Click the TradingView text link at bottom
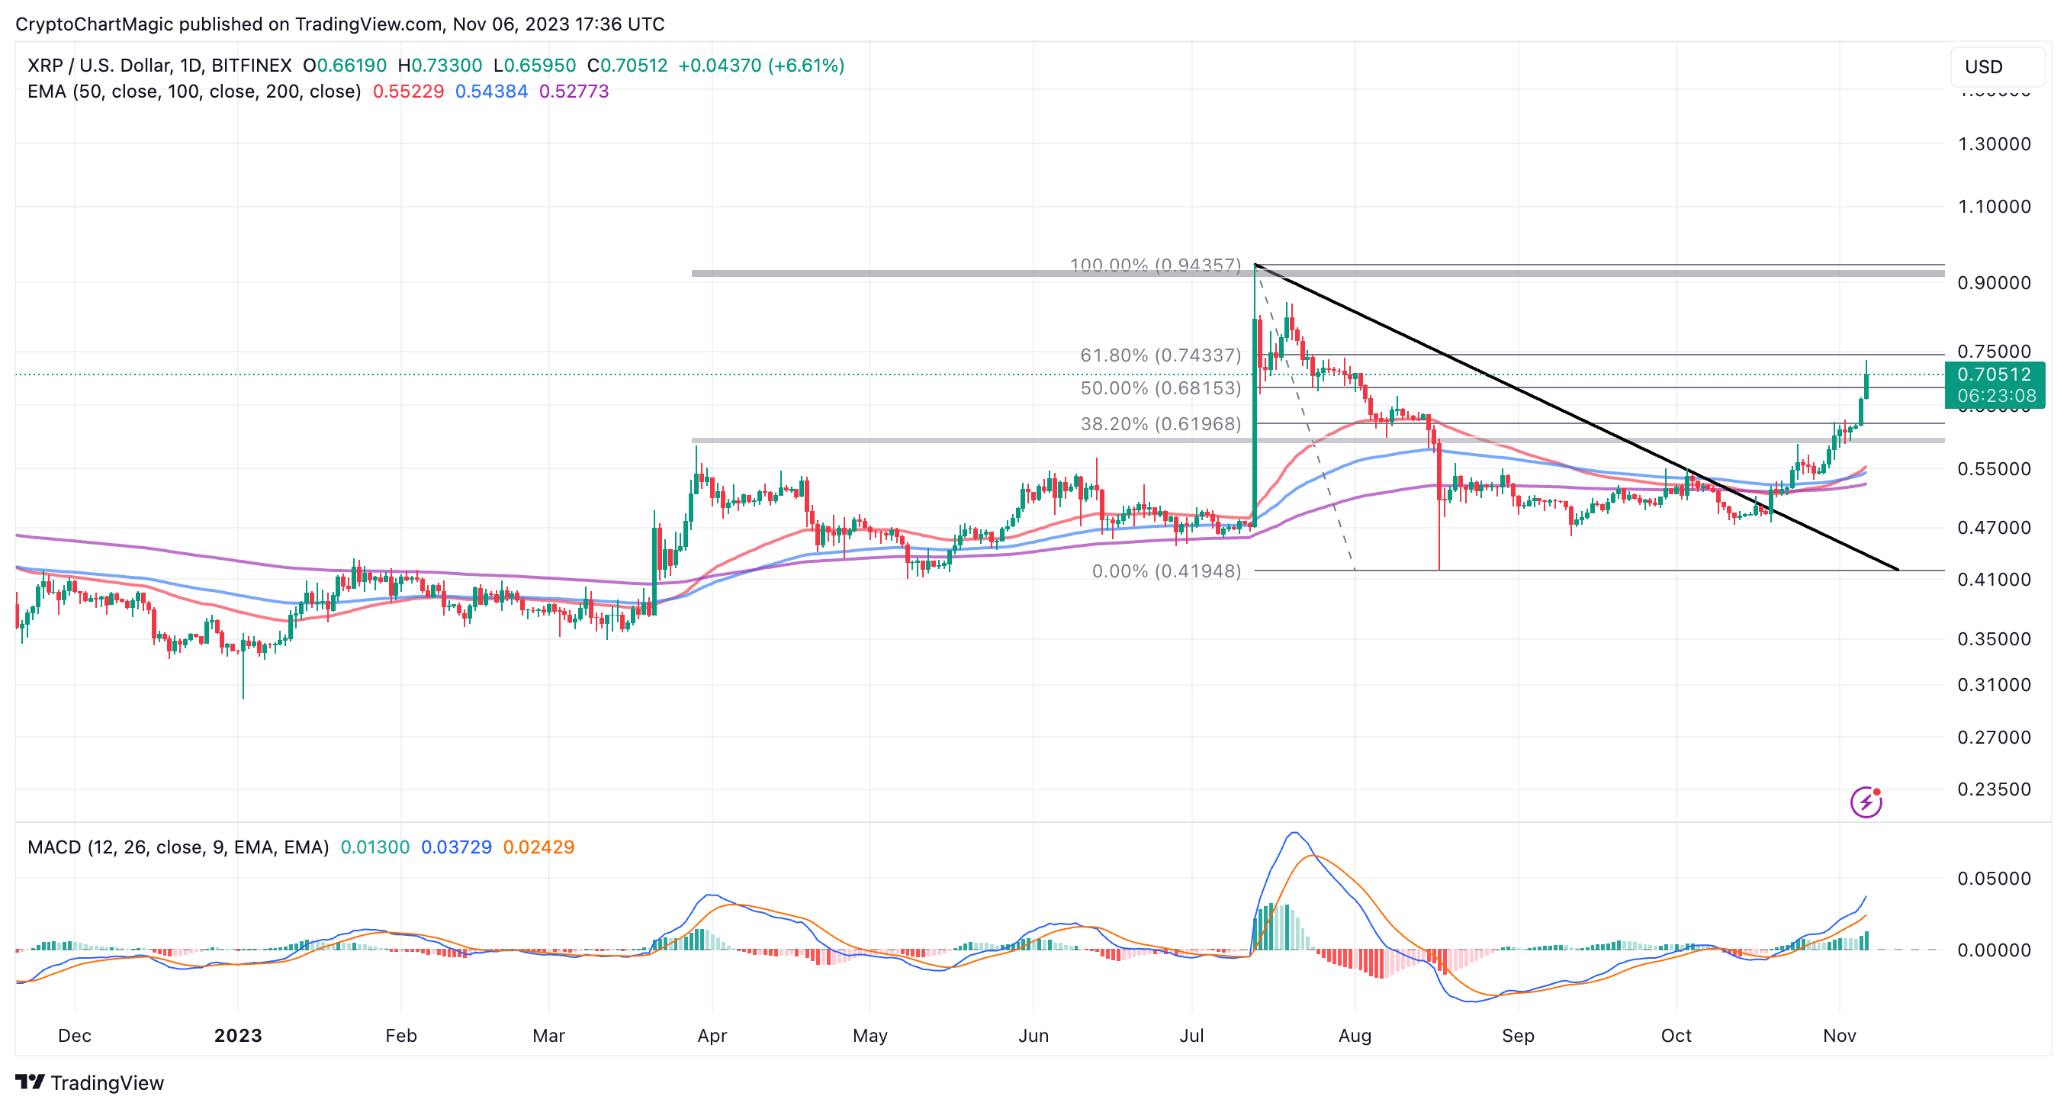The height and width of the screenshot is (1109, 2067). click(x=107, y=1083)
